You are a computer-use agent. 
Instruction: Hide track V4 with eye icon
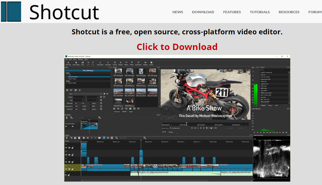[69, 148]
